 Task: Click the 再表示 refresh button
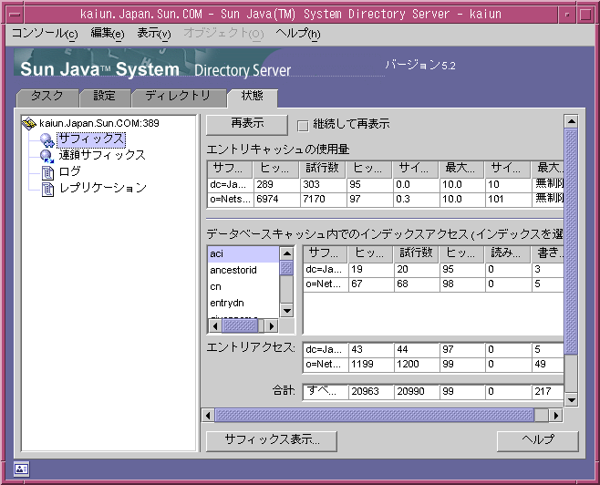tap(247, 124)
